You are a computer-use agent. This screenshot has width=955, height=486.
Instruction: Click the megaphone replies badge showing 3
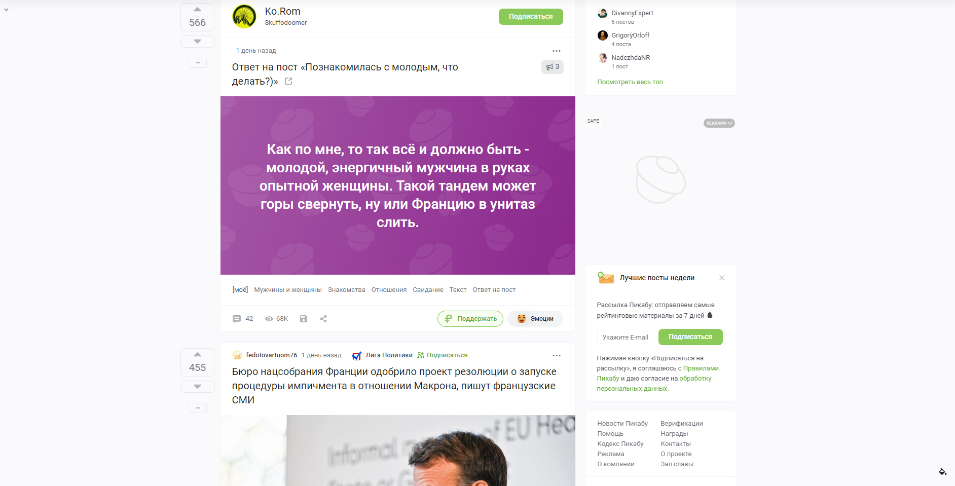tap(553, 67)
